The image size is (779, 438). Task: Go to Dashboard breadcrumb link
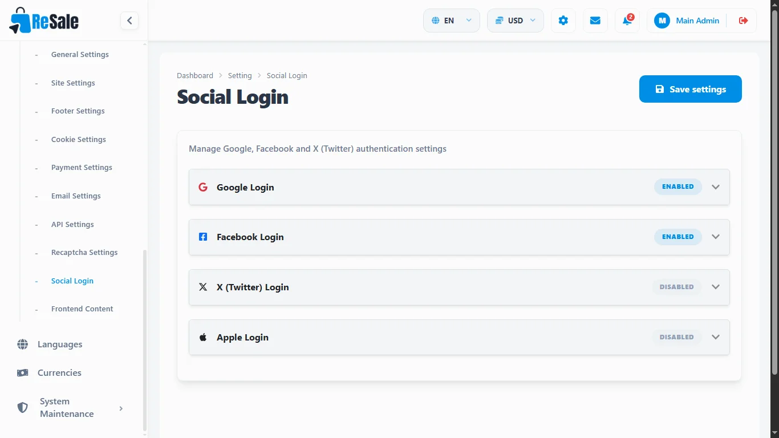click(x=195, y=75)
